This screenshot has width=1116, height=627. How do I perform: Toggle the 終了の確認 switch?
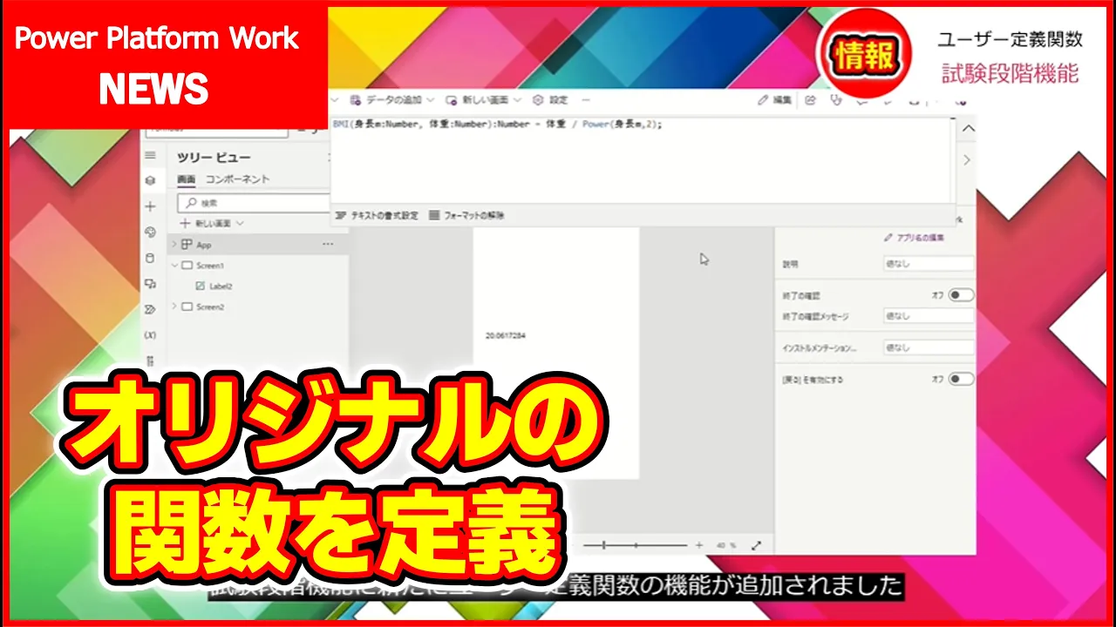pos(961,295)
